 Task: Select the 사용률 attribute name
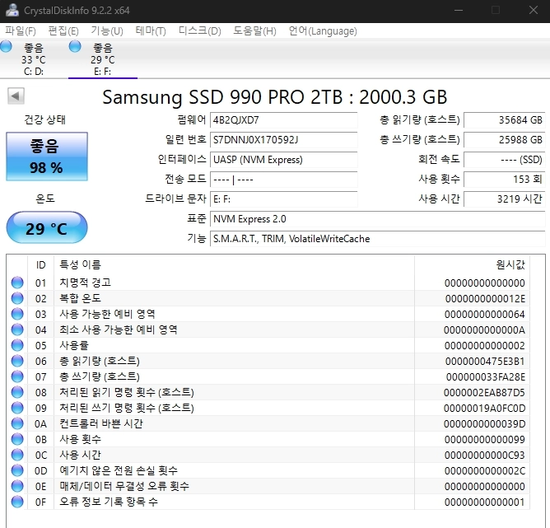[74, 345]
